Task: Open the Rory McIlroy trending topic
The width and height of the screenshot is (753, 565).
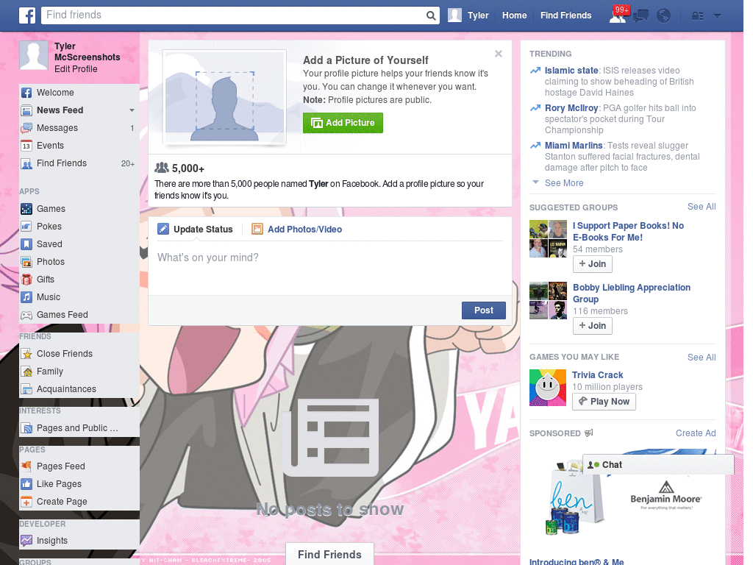Action: [x=571, y=108]
